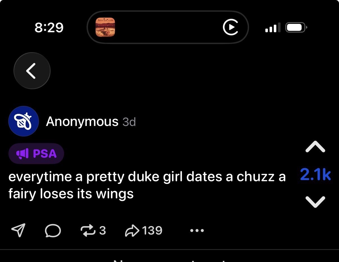Tap the blue anonymous avatar icon
This screenshot has width=339, height=262.
click(x=24, y=121)
